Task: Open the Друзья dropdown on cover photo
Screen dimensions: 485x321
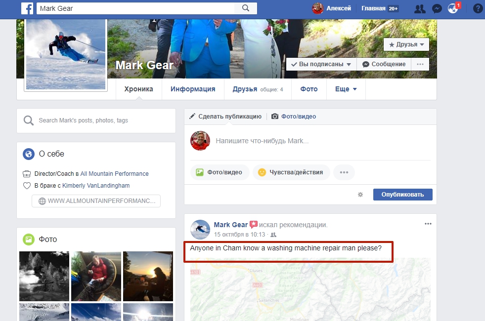Action: (x=406, y=44)
